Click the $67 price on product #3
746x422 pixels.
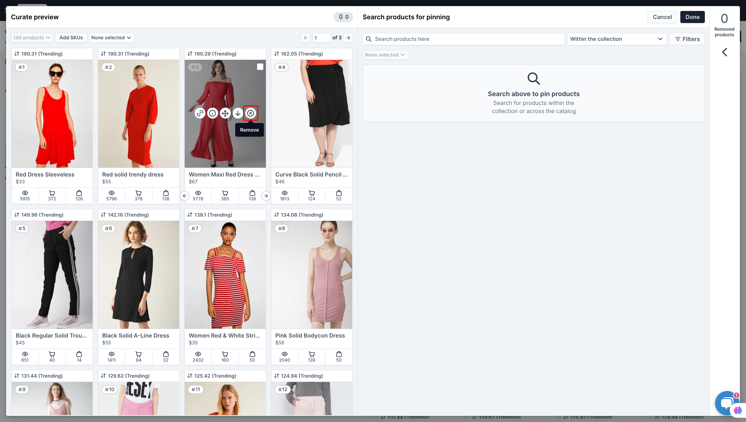tap(193, 182)
